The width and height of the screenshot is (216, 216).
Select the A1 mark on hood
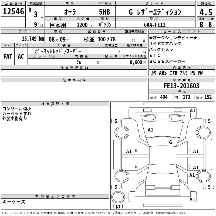[150, 130]
